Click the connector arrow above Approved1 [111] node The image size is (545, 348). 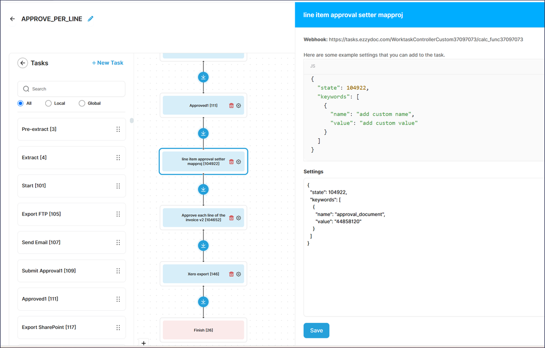click(203, 77)
